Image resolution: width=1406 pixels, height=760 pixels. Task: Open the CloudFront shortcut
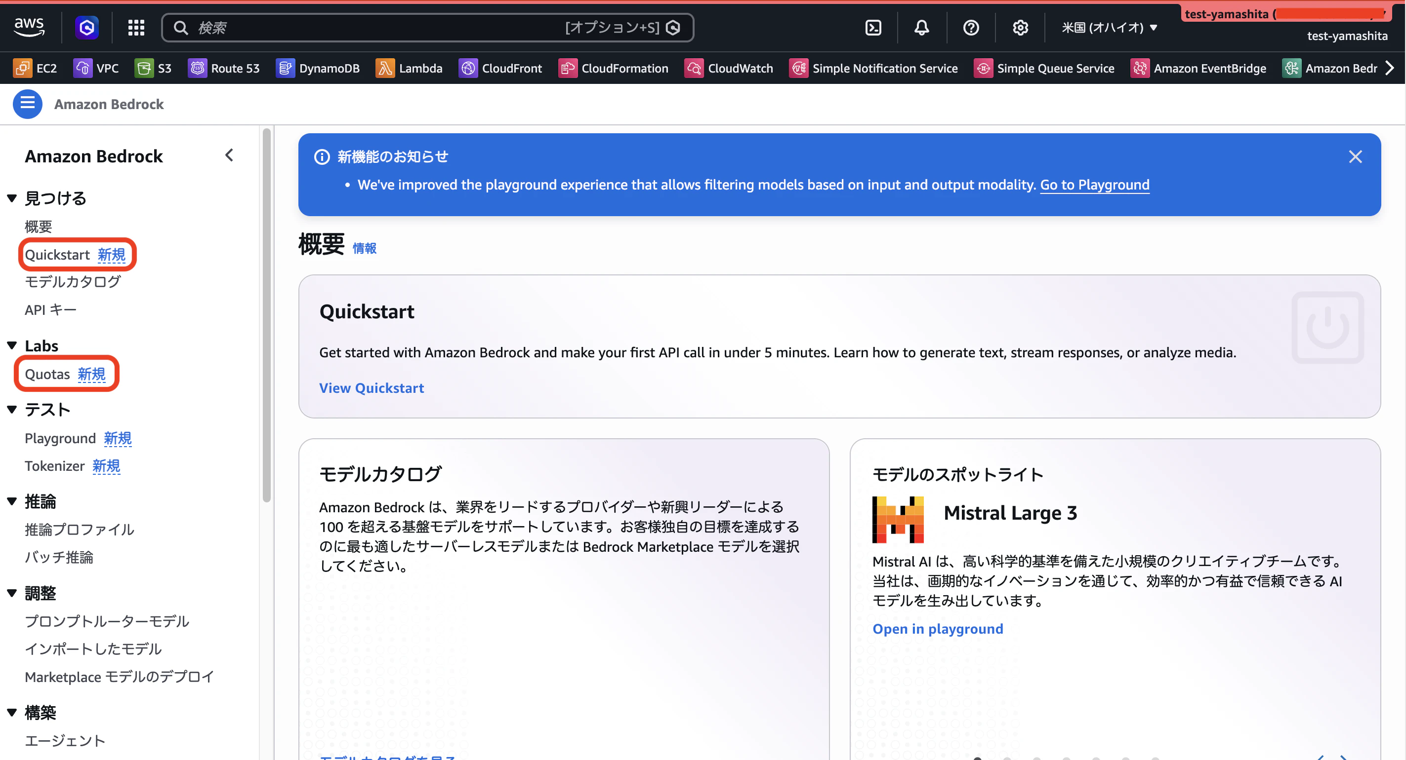500,68
